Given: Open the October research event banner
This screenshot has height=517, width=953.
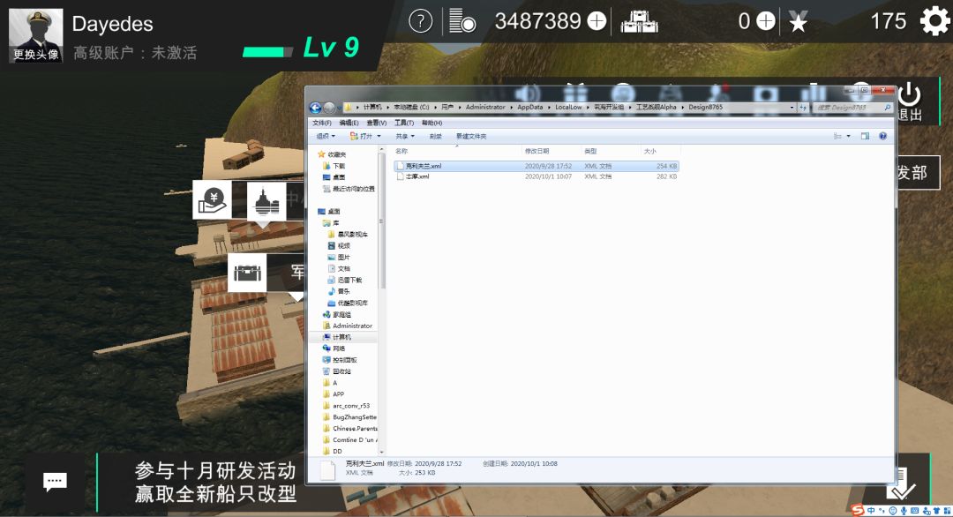Looking at the screenshot, I should pos(215,483).
